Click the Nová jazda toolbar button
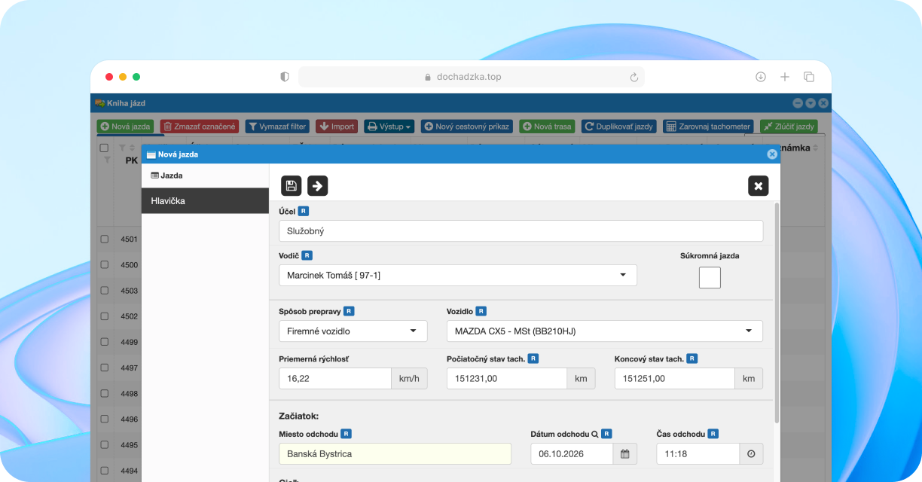 pyautogui.click(x=126, y=127)
